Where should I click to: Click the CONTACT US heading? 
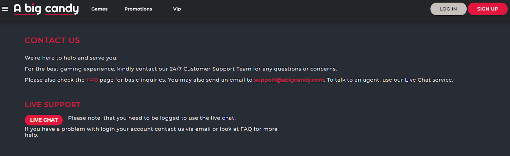click(x=53, y=40)
